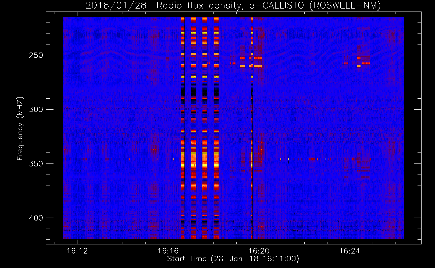The height and width of the screenshot is (268, 435).
Task: Click the plot title e-CALLISTO (ROSWELL-NM)
Action: 315,5
